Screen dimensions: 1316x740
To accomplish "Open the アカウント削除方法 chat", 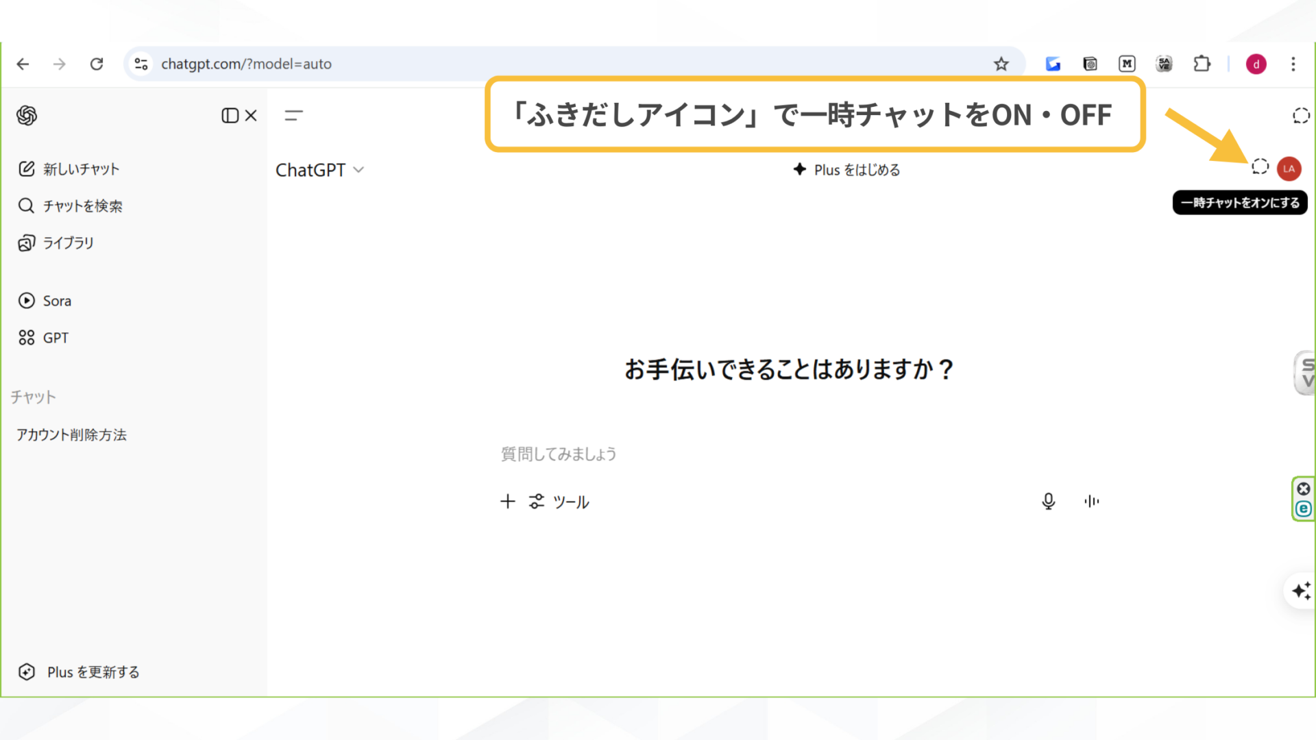I will pos(72,434).
